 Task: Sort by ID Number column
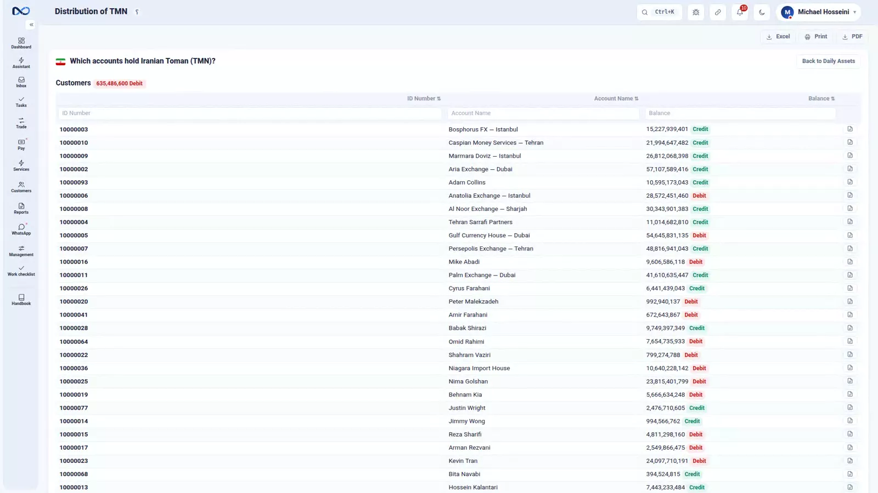coord(424,99)
